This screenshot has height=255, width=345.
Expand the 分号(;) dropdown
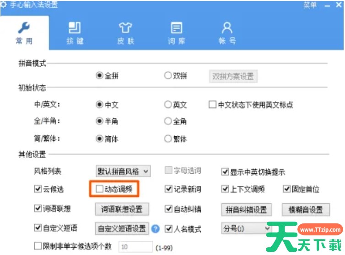247,228
